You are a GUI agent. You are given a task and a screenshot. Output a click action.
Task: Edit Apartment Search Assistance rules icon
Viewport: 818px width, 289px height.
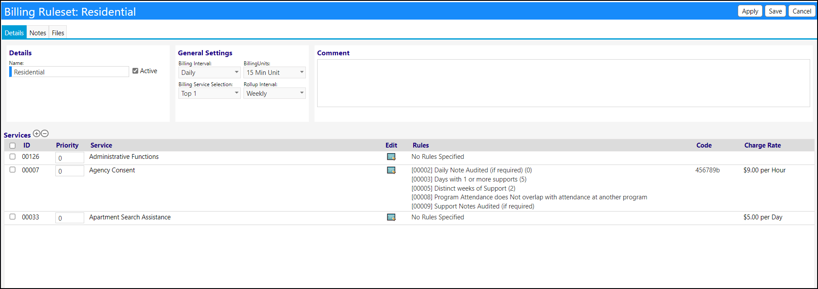pyautogui.click(x=391, y=217)
